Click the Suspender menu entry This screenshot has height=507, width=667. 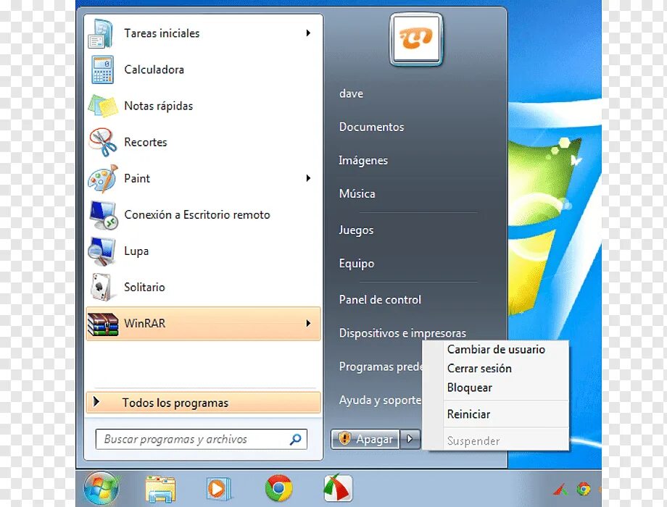click(473, 440)
